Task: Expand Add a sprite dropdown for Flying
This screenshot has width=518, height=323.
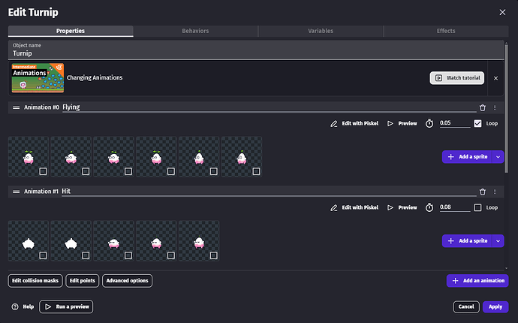Action: tap(498, 157)
